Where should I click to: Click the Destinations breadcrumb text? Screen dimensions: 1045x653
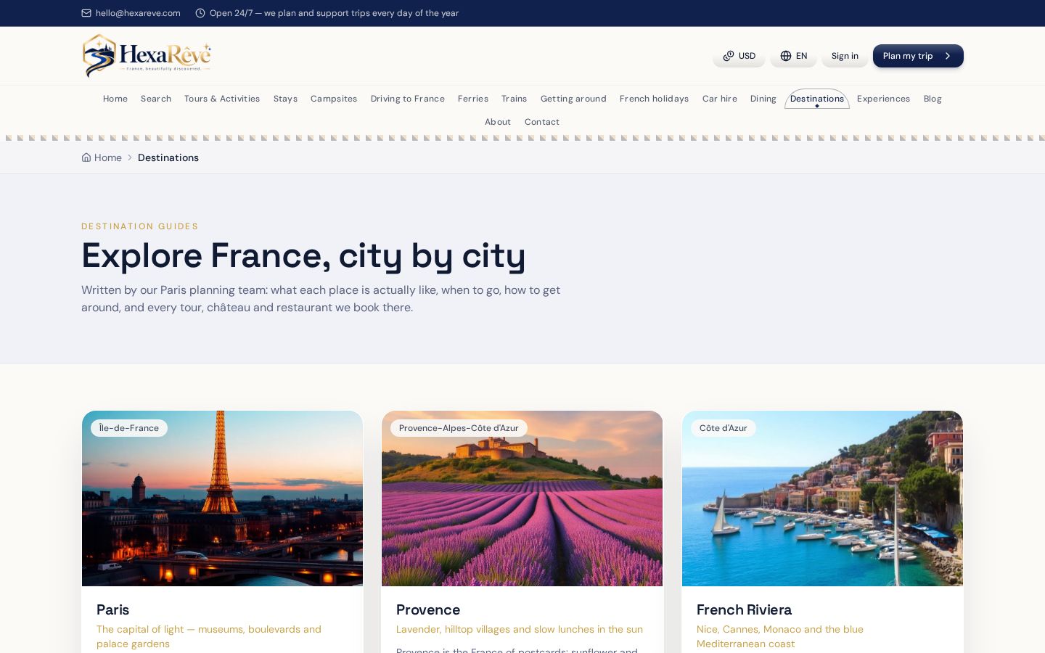click(168, 157)
